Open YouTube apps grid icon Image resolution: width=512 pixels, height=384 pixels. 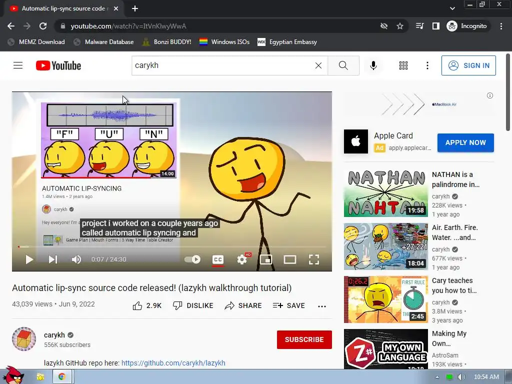(403, 65)
